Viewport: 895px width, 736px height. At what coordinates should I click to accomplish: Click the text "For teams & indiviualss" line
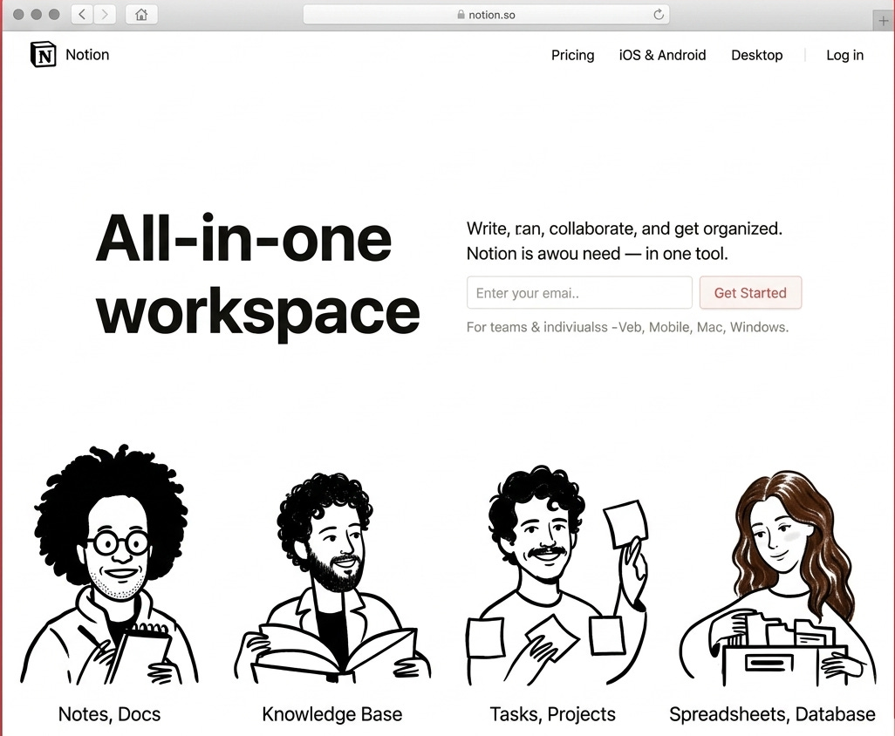tap(627, 328)
